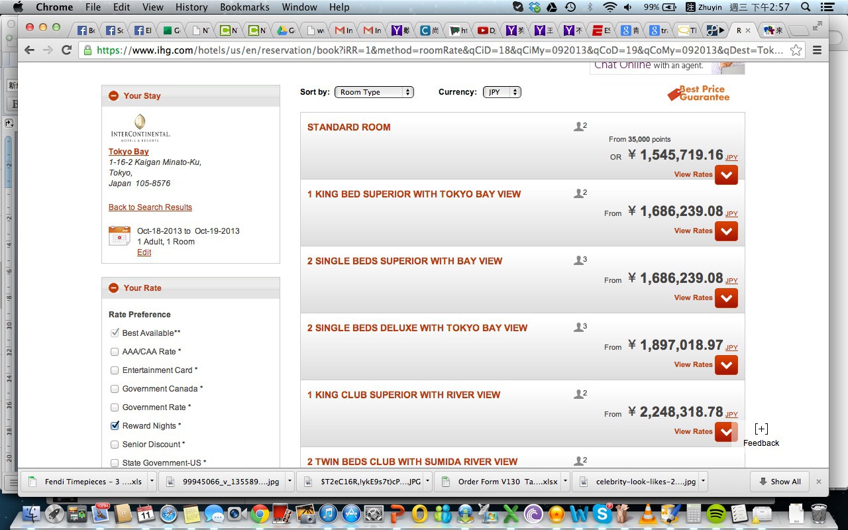This screenshot has height=530, width=848.
Task: Click JPY link beside 1,545,719.16 price
Action: pyautogui.click(x=731, y=158)
